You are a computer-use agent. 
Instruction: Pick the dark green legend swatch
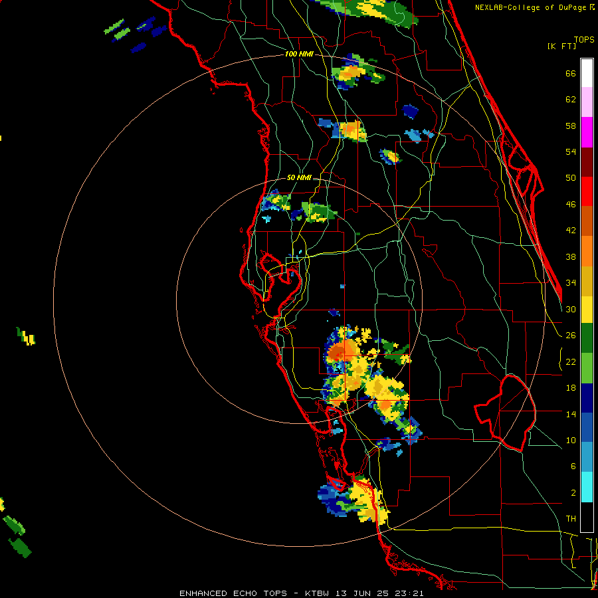[x=587, y=338]
